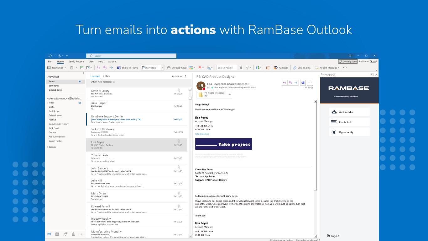
Task: Click Opportunity in Rambase pane
Action: click(349, 132)
